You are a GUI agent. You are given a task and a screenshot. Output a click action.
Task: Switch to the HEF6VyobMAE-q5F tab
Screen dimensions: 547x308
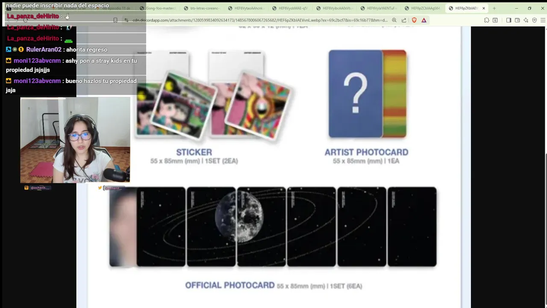(x=290, y=8)
